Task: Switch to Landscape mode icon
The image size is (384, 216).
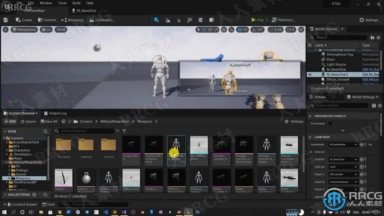Action: (x=168, y=20)
